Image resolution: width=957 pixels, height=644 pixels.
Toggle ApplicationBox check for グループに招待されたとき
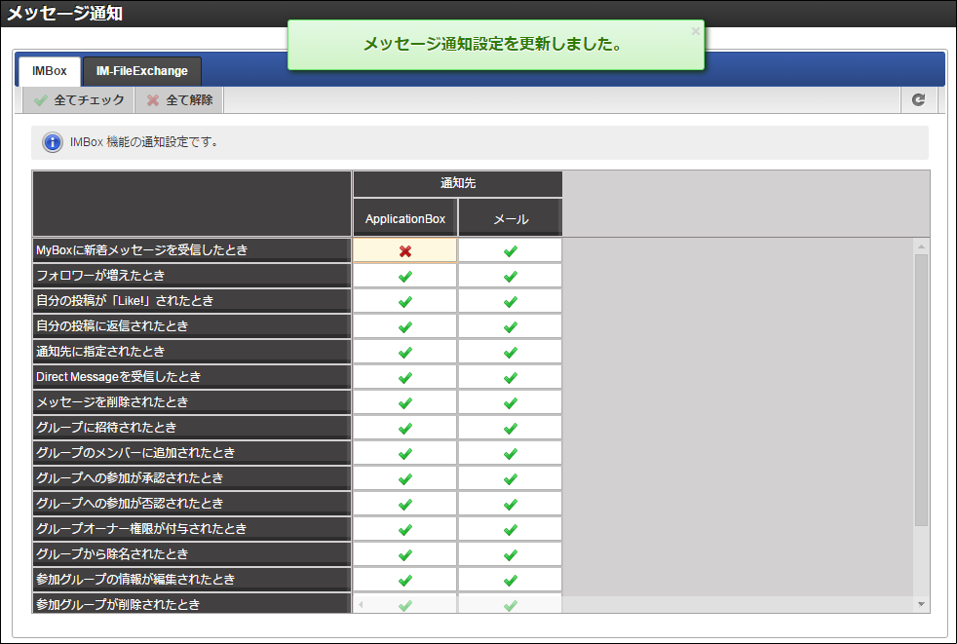click(404, 428)
